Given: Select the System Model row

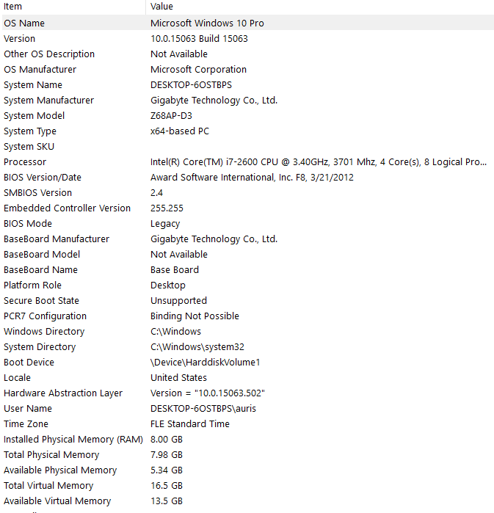Looking at the screenshot, I should [x=248, y=115].
